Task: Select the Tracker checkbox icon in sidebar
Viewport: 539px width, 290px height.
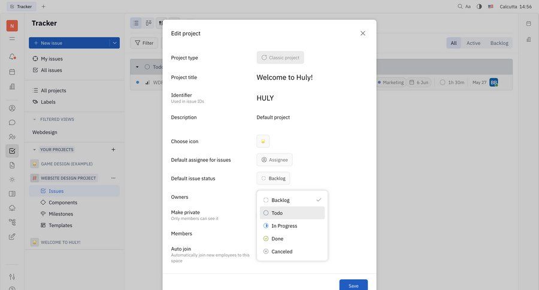Action: click(x=12, y=150)
